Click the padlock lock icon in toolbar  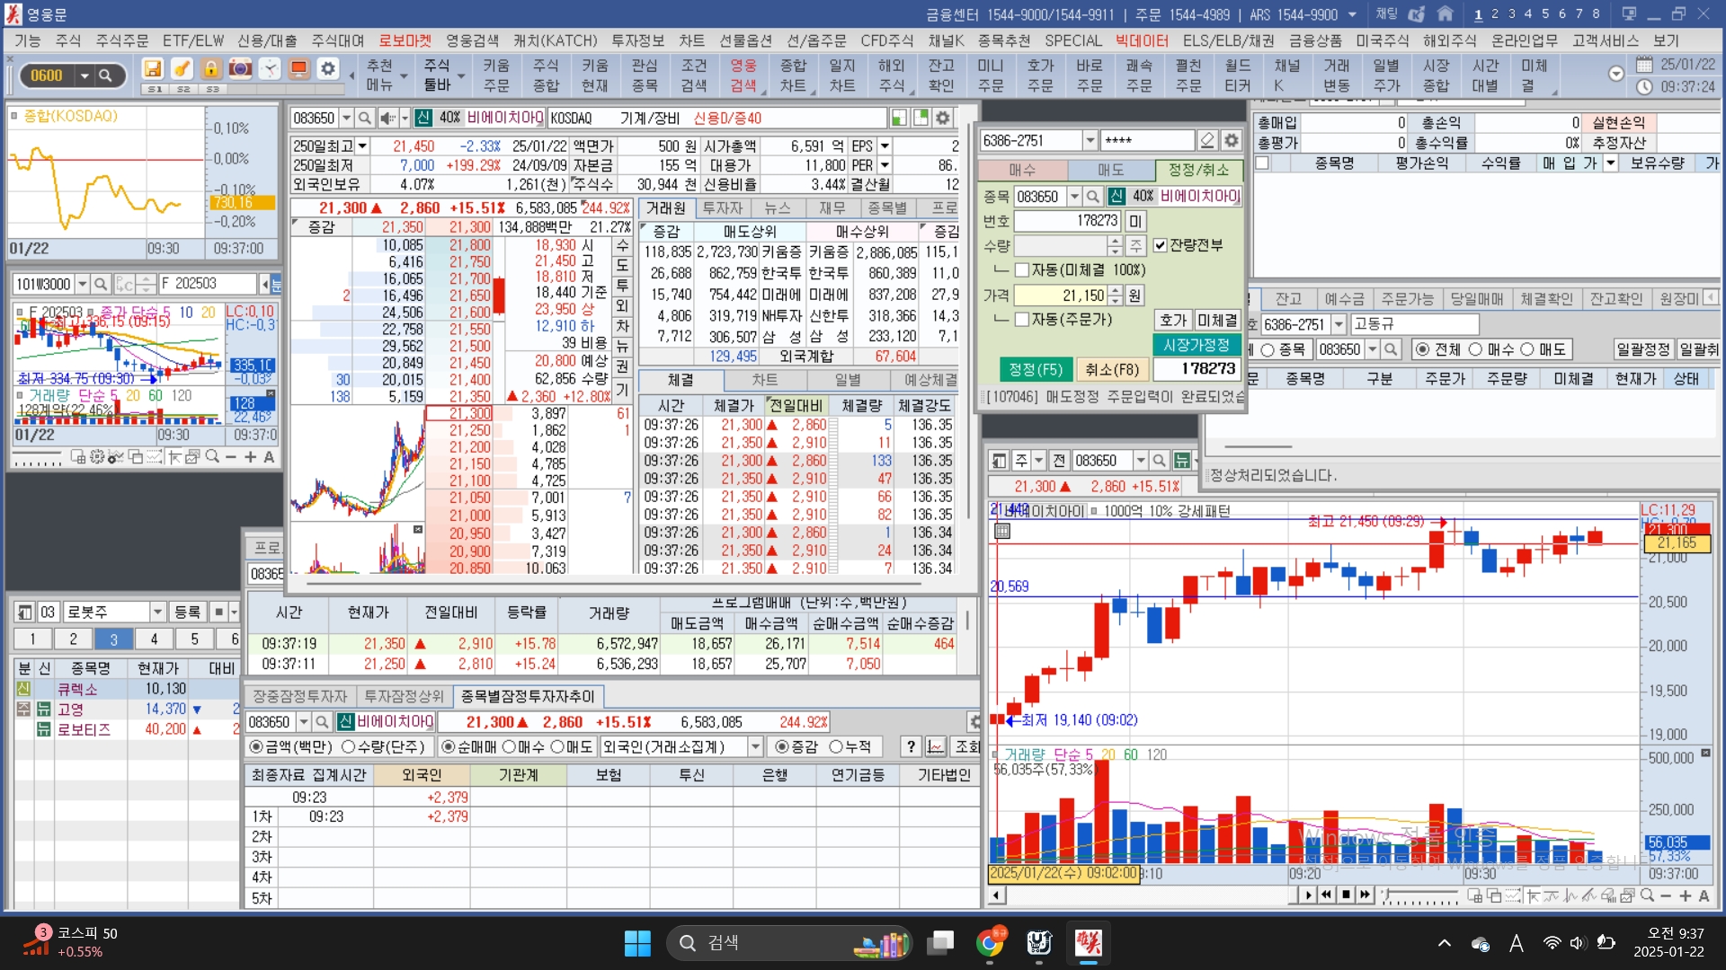[211, 69]
